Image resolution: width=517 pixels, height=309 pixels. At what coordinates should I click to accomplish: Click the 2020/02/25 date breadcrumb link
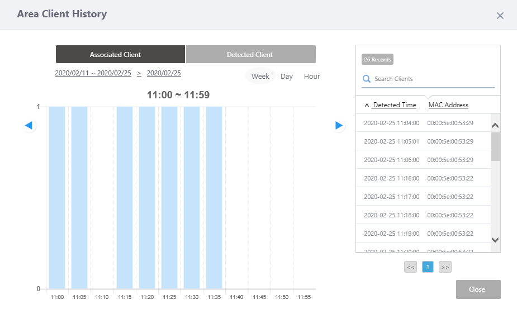(x=164, y=73)
